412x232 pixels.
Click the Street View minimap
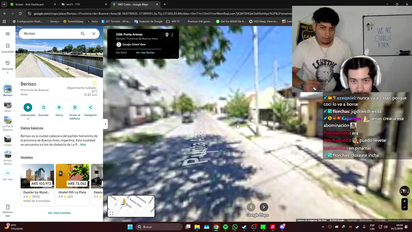131,206
